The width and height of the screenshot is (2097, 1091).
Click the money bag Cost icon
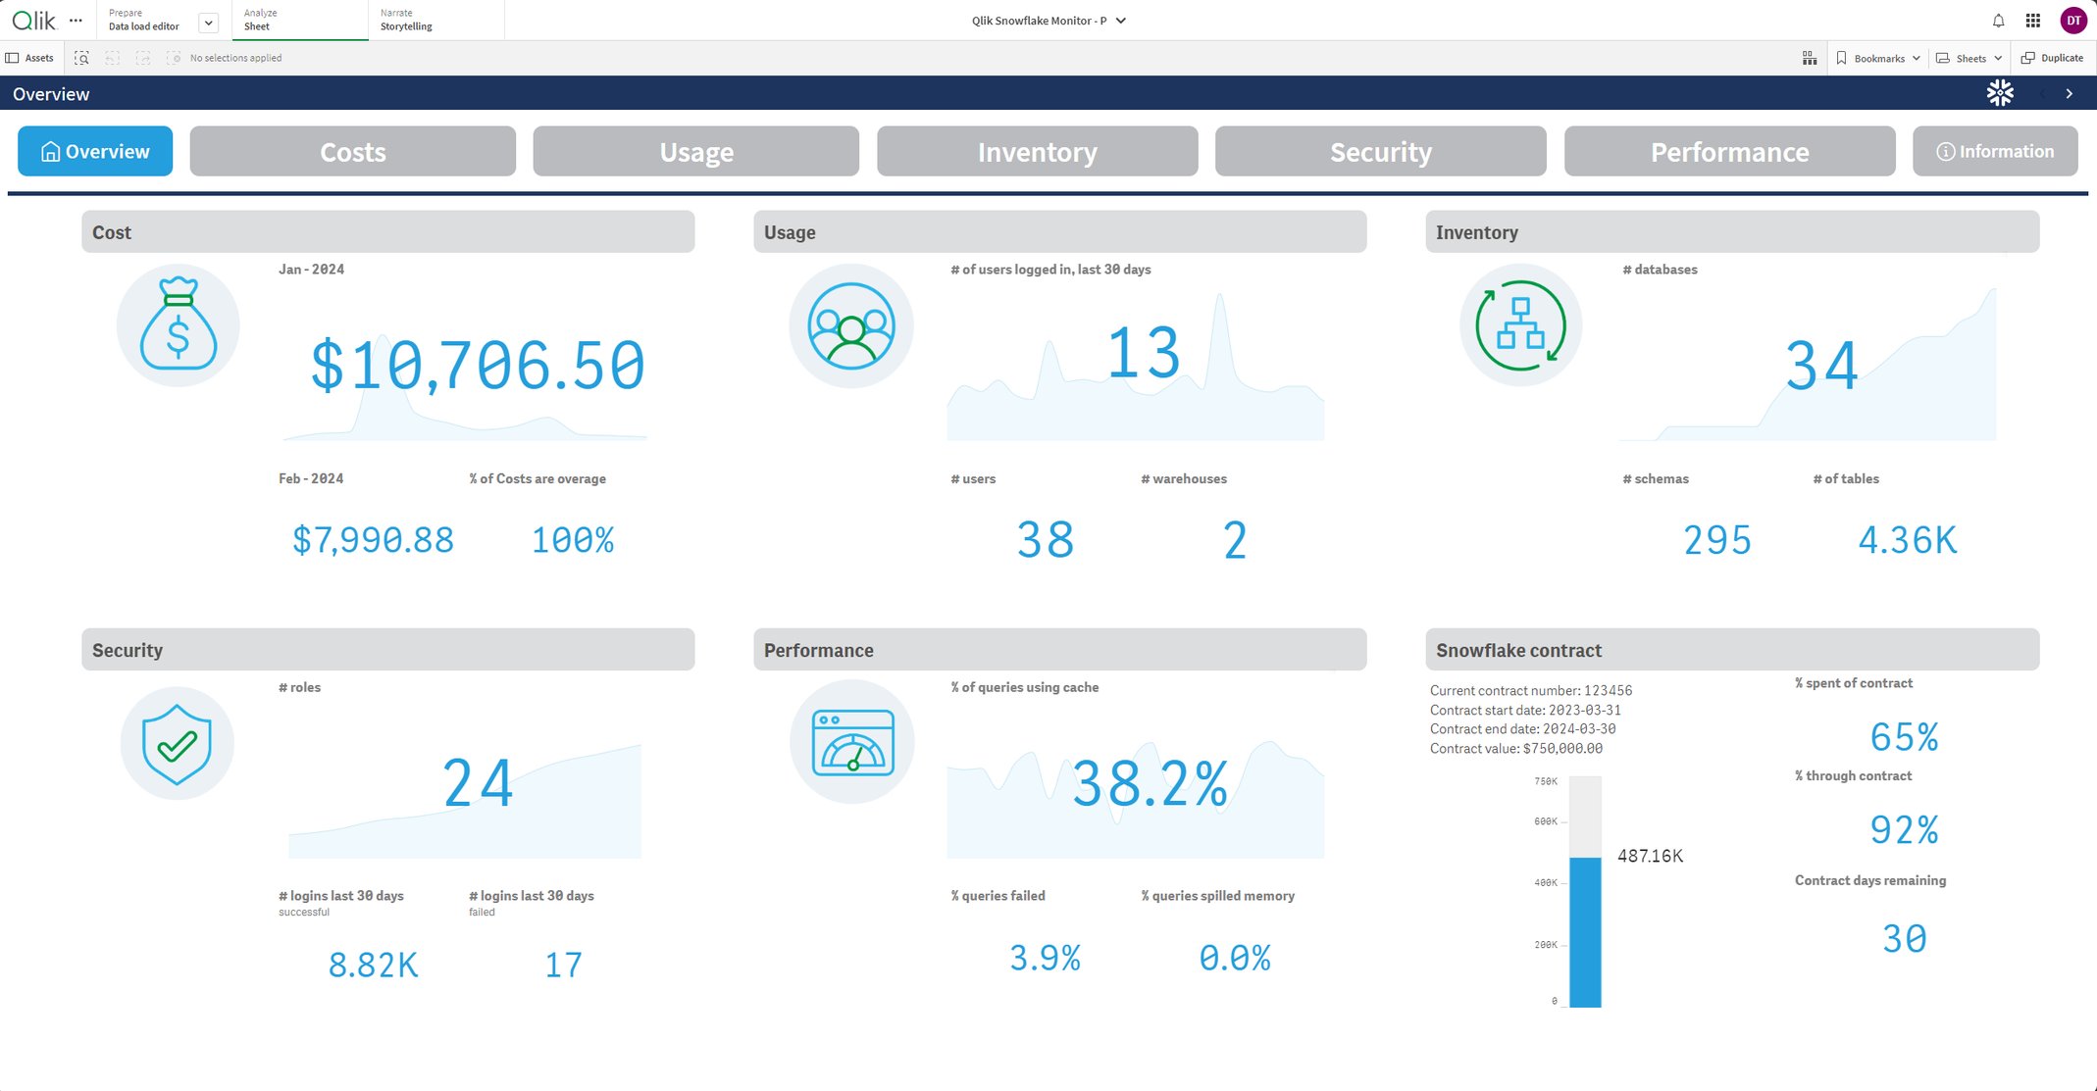pos(178,324)
